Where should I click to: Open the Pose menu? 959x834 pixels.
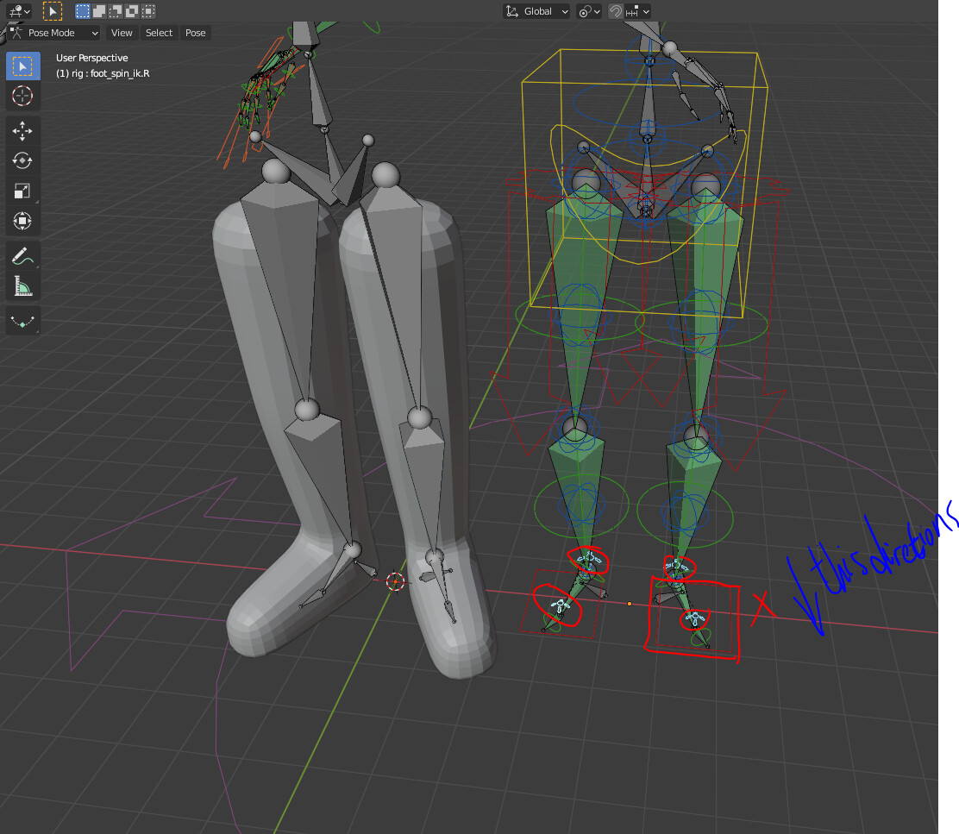click(x=195, y=33)
